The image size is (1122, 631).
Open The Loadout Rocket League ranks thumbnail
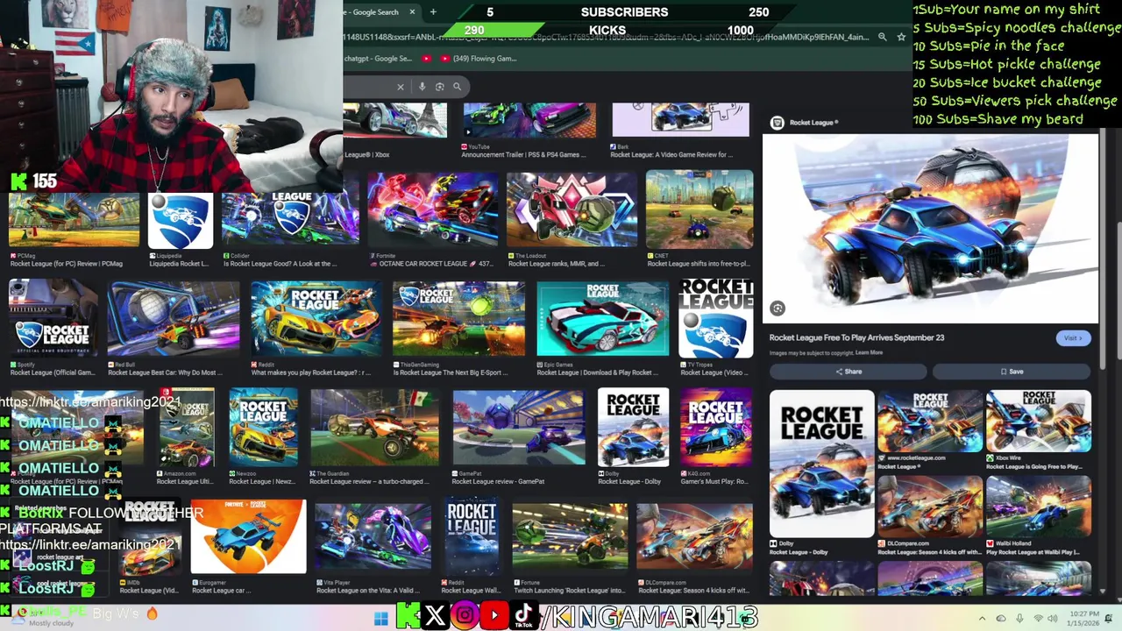[x=572, y=210]
